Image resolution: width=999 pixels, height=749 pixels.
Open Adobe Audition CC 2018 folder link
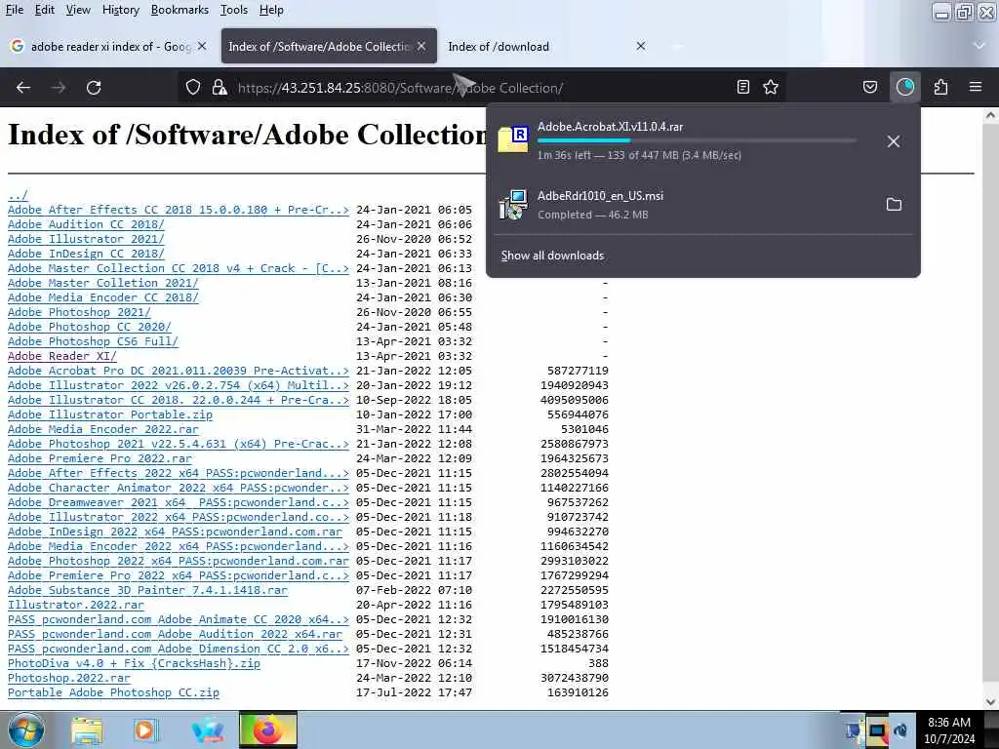pos(86,224)
